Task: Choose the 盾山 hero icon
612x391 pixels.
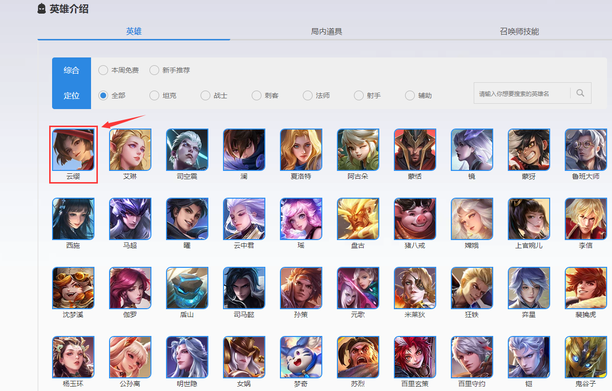Action: [x=187, y=288]
